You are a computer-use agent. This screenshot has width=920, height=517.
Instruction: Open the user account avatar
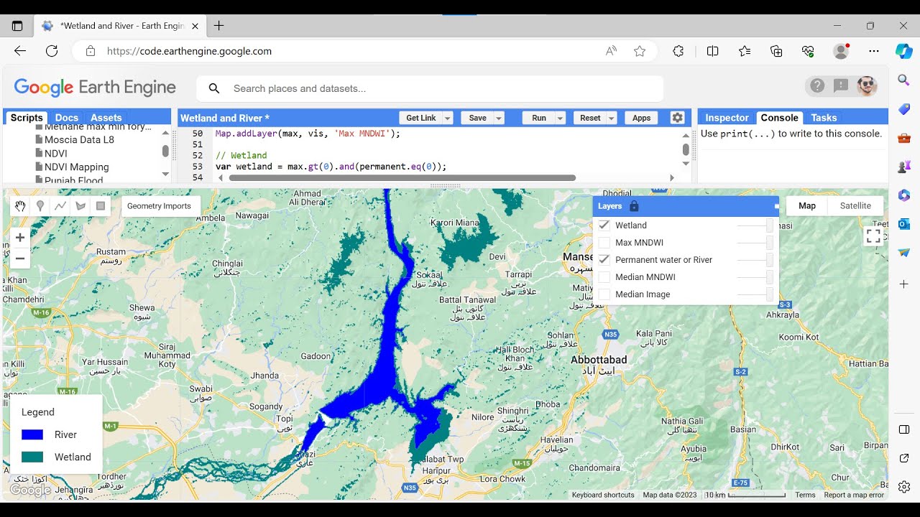[867, 86]
